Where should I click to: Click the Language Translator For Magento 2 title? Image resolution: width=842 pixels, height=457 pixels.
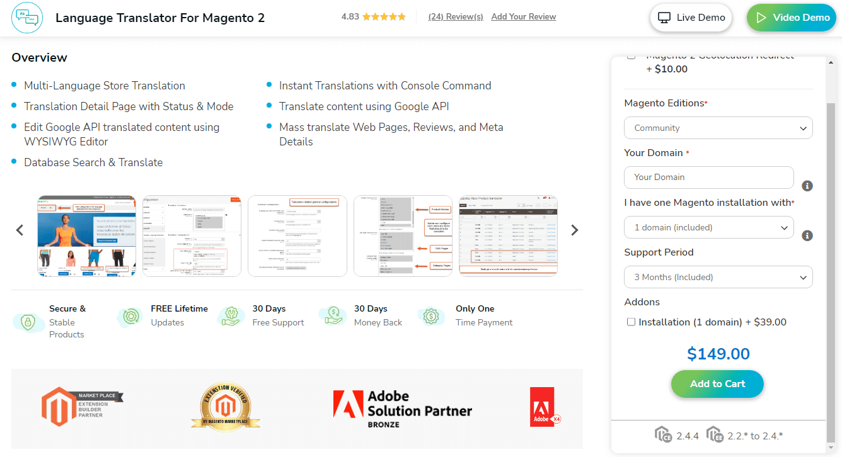coord(160,18)
